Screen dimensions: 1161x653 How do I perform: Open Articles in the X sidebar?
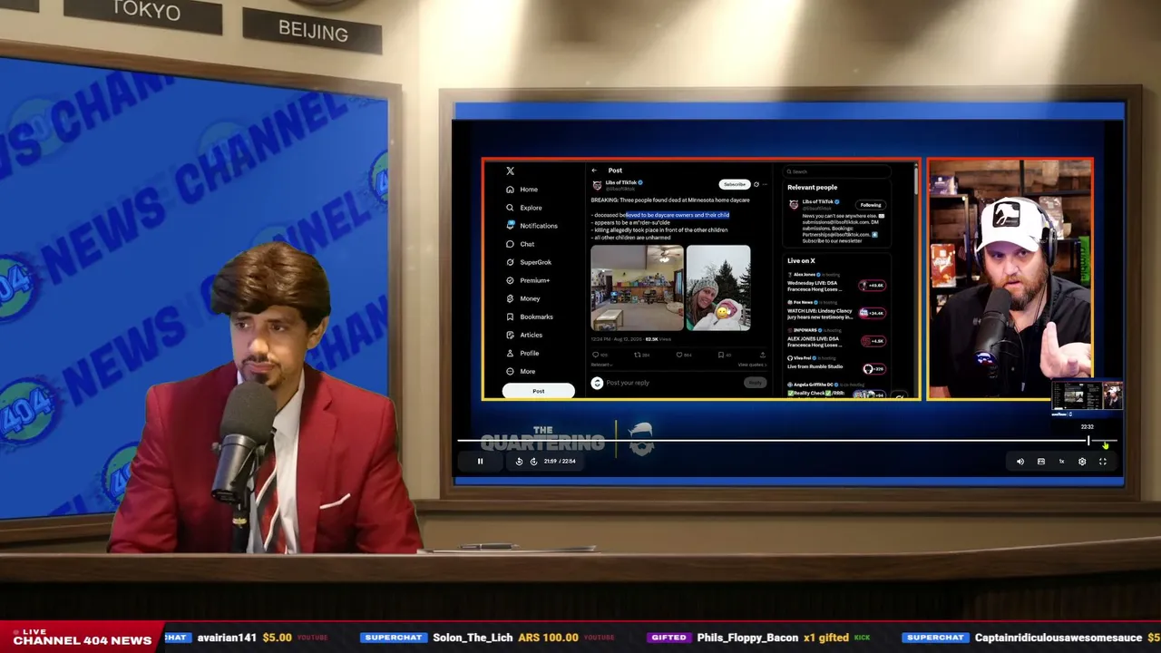pyautogui.click(x=524, y=335)
